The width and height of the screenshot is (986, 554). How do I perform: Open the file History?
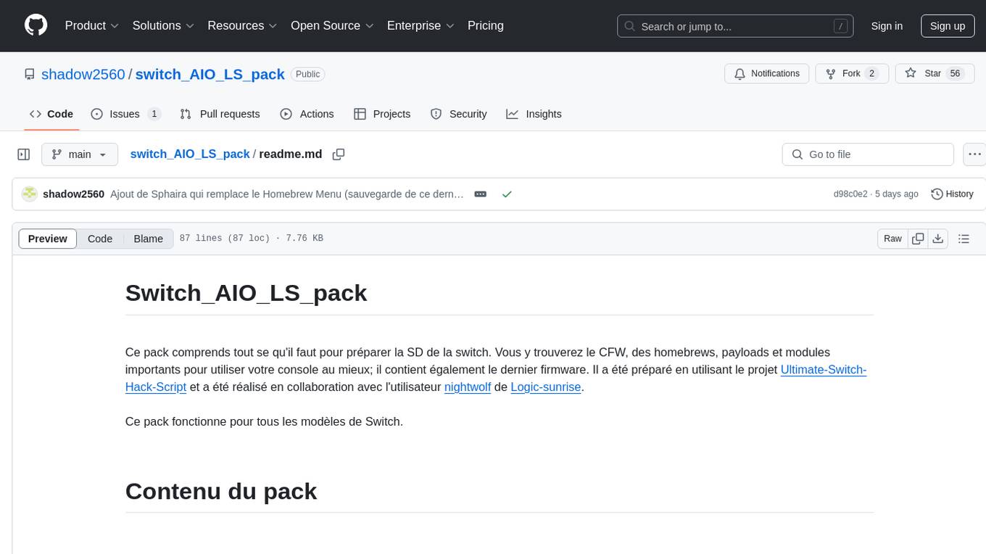(x=952, y=194)
